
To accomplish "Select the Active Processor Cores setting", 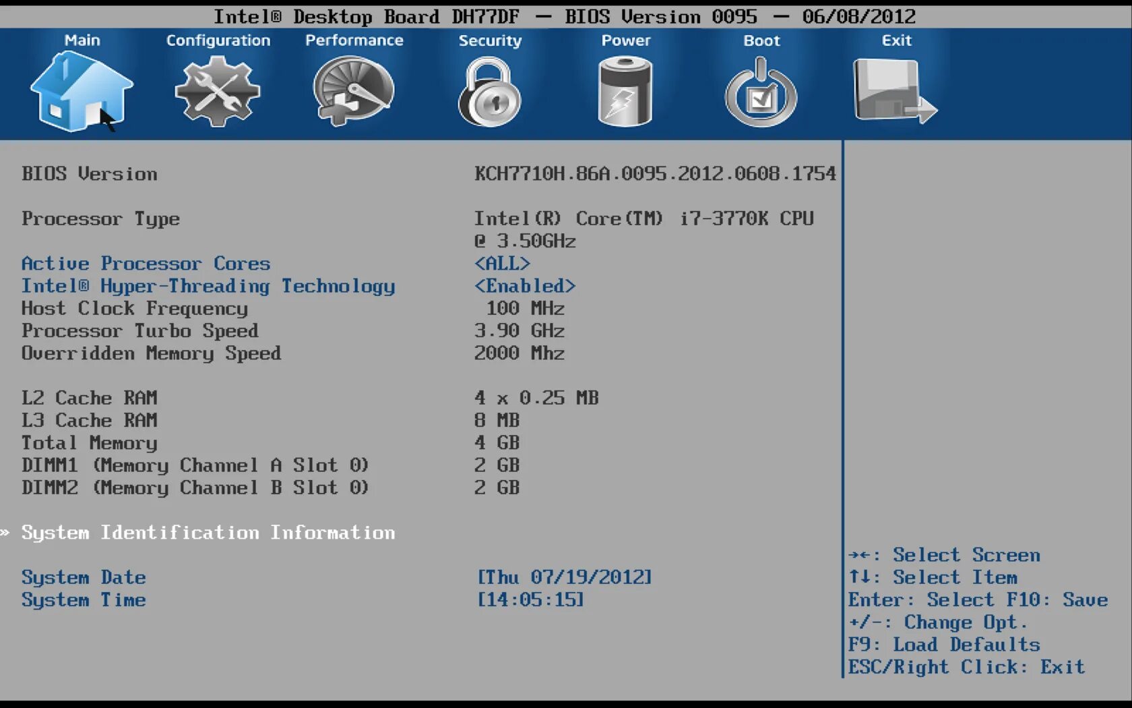I will [x=146, y=264].
